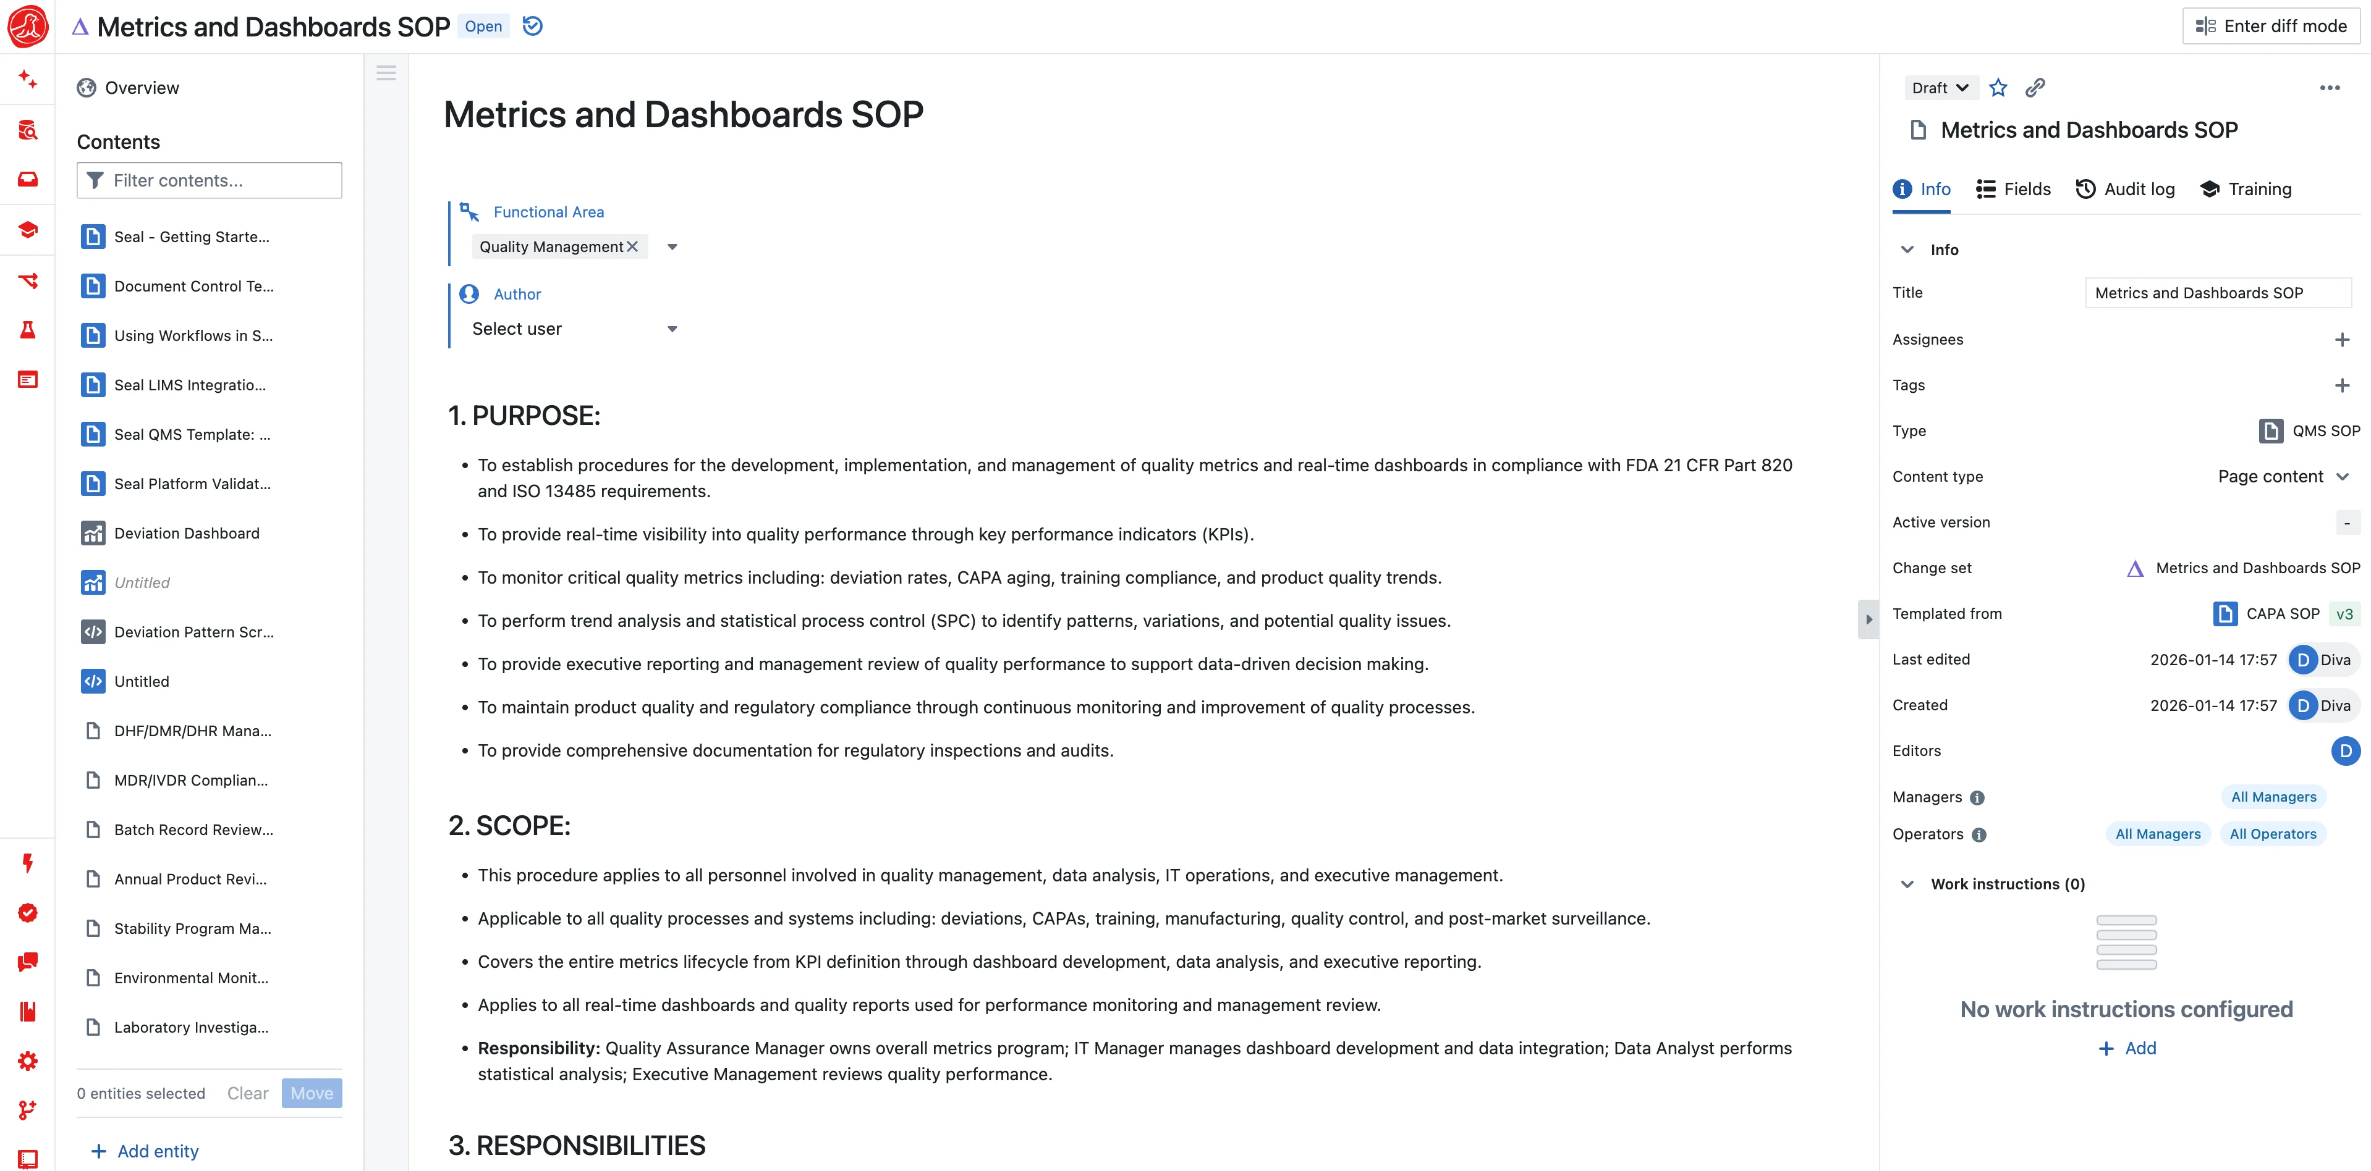Open the Draft status dropdown
The image size is (2371, 1171).
pos(1940,87)
